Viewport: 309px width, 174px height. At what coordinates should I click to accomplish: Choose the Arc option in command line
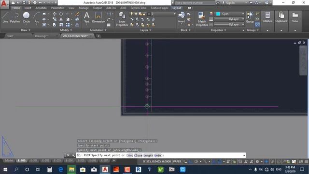(130, 155)
